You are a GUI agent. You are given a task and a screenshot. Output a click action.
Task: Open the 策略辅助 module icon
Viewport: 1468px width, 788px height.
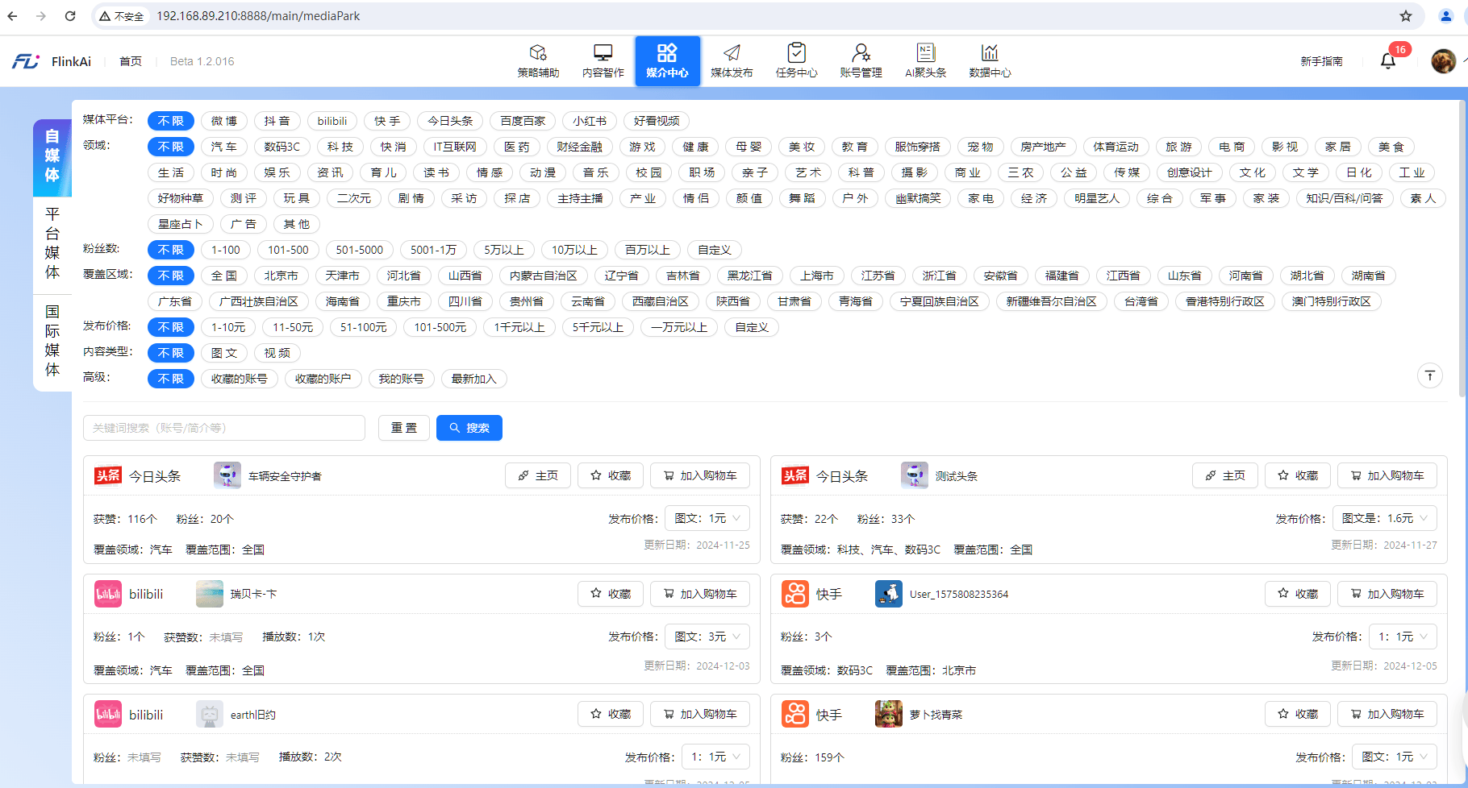pos(538,53)
